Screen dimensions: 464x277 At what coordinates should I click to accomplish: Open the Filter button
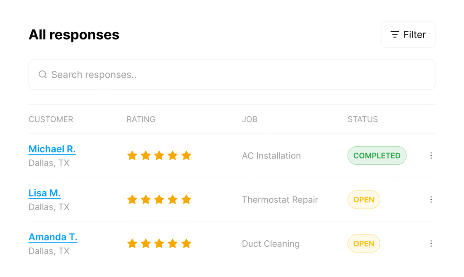point(408,34)
